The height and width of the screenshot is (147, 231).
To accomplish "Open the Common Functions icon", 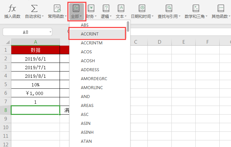I will coord(57,8).
